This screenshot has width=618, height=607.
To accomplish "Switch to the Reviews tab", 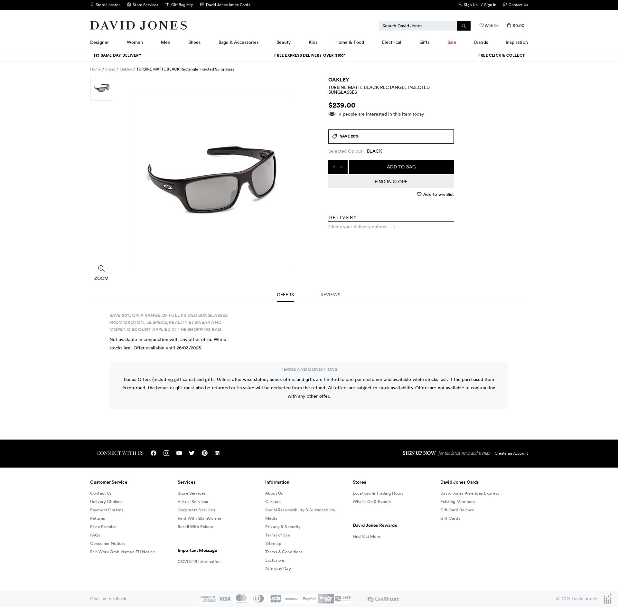I will point(330,295).
